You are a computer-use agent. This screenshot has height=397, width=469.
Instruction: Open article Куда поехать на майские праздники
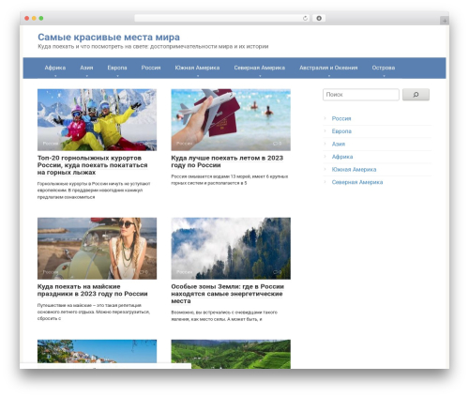[92, 290]
